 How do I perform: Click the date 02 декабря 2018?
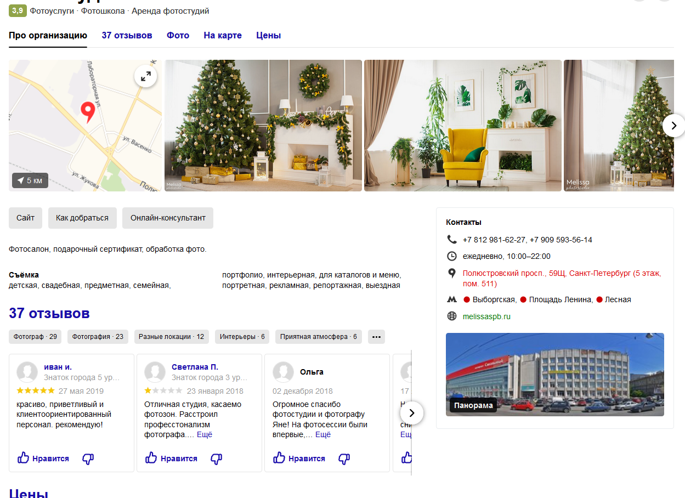pos(303,391)
